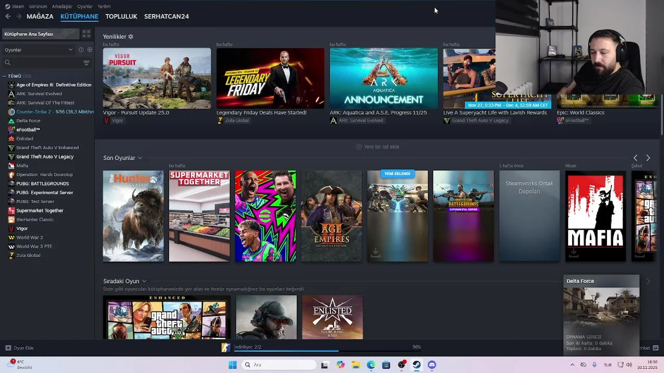664x373 pixels.
Task: Click theHunter Classic list icon
Action: (11, 220)
